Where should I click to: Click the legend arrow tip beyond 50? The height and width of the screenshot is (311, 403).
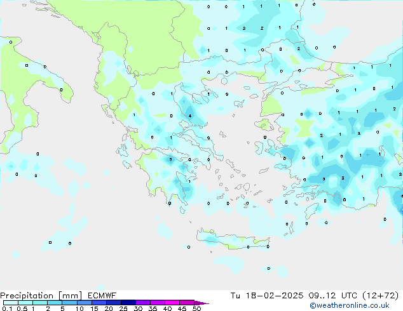201,303
